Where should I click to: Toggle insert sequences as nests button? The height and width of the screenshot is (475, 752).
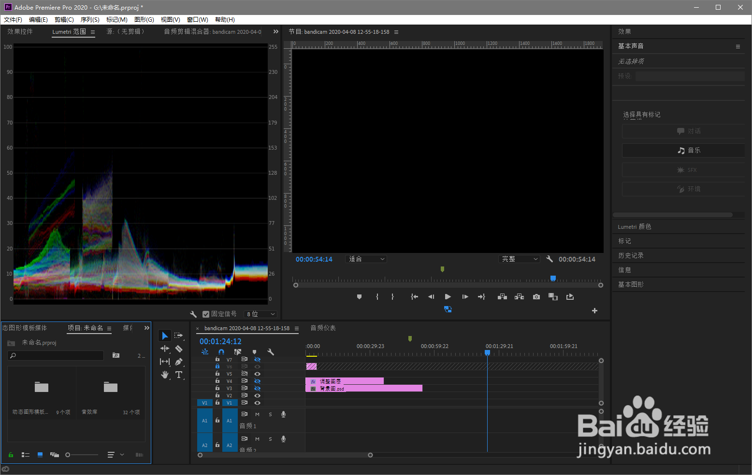pos(205,352)
